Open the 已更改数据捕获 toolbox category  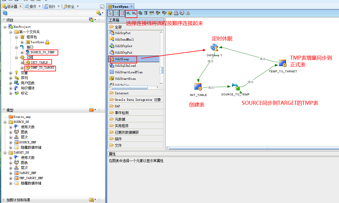coord(135,132)
